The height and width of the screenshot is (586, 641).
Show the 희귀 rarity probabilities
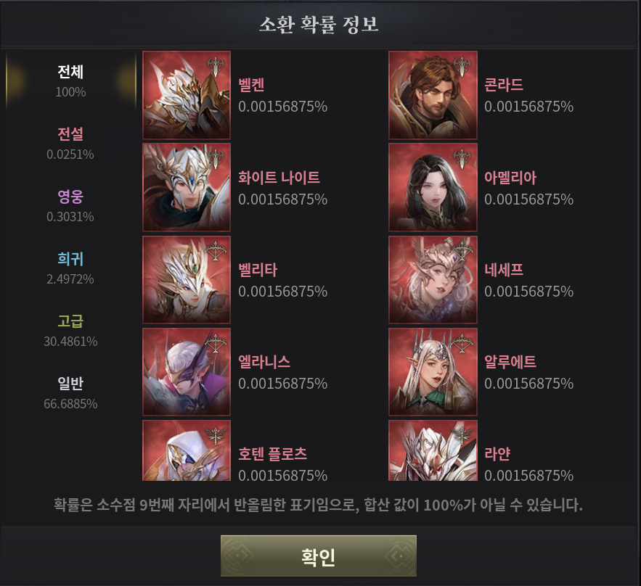[x=70, y=268]
